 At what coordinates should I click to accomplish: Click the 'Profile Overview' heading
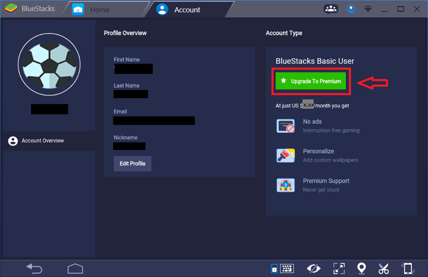tap(125, 33)
